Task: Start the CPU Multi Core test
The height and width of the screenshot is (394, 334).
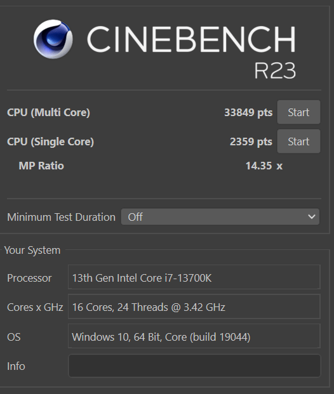Action: (x=298, y=112)
